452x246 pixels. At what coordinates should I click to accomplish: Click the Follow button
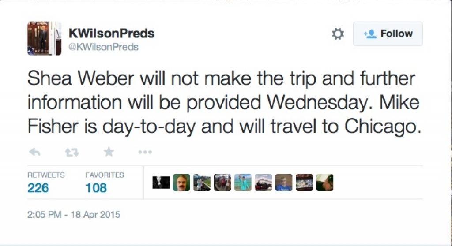click(388, 34)
